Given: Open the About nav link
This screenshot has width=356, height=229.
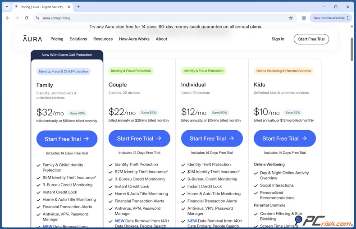Looking at the screenshot, I should point(161,39).
